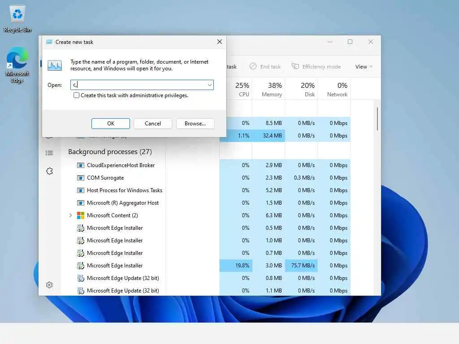
Task: Click the Microsoft Content colored logo icon
Action: point(81,215)
